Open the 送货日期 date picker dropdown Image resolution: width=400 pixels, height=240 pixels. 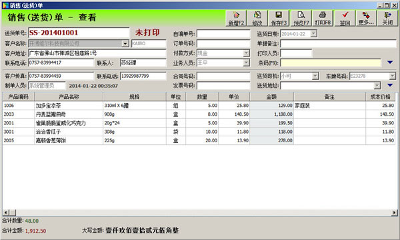tap(314, 34)
